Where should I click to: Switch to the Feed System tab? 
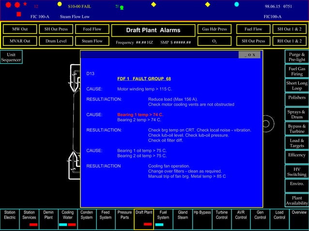pos(106,219)
